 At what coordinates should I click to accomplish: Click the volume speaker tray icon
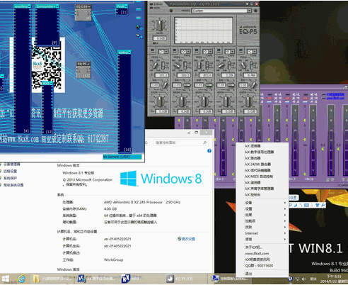point(304,279)
